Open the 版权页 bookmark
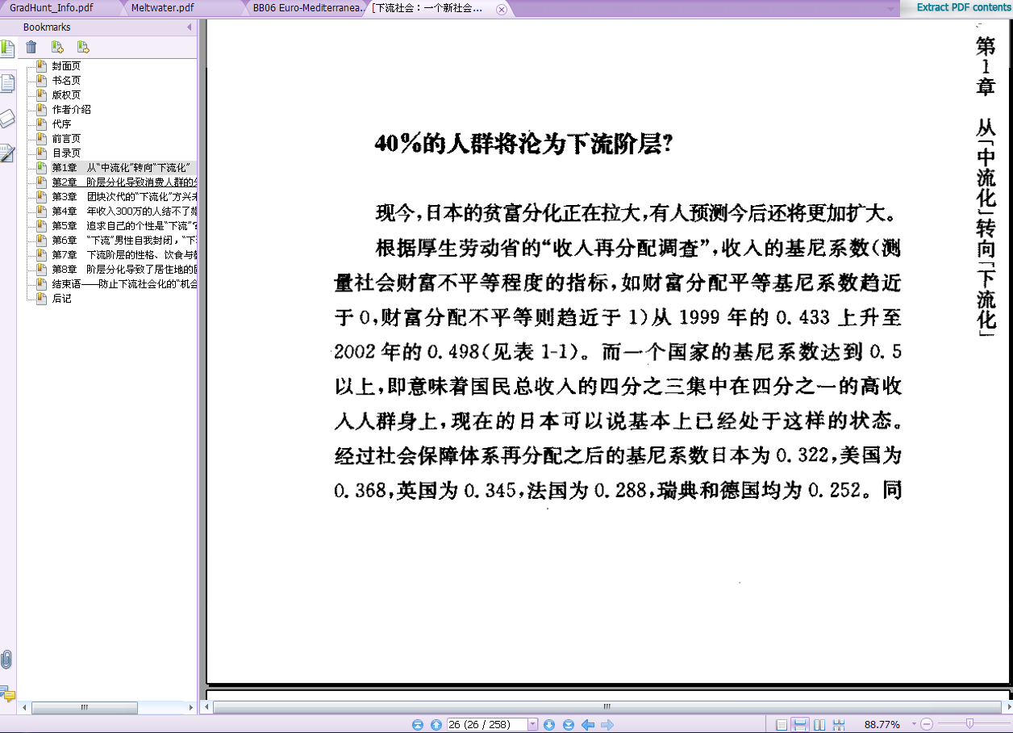This screenshot has height=733, width=1013. coord(66,95)
